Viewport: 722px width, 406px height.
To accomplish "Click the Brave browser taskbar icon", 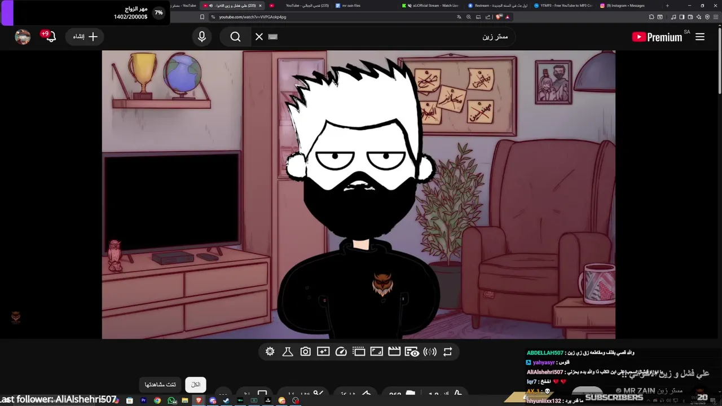I will 199,400.
